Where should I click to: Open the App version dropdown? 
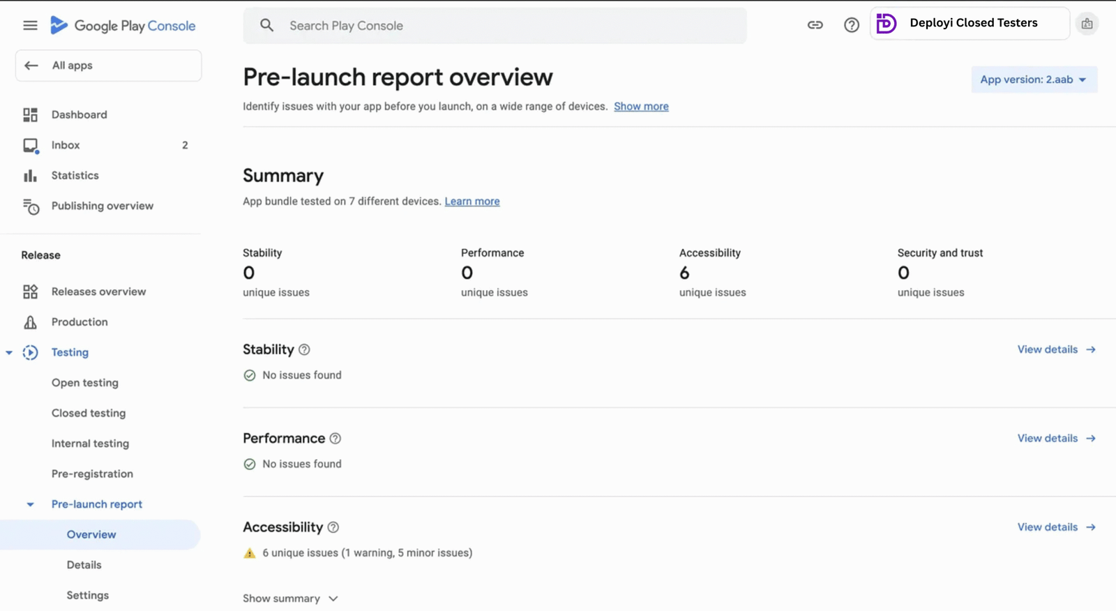[1034, 80]
